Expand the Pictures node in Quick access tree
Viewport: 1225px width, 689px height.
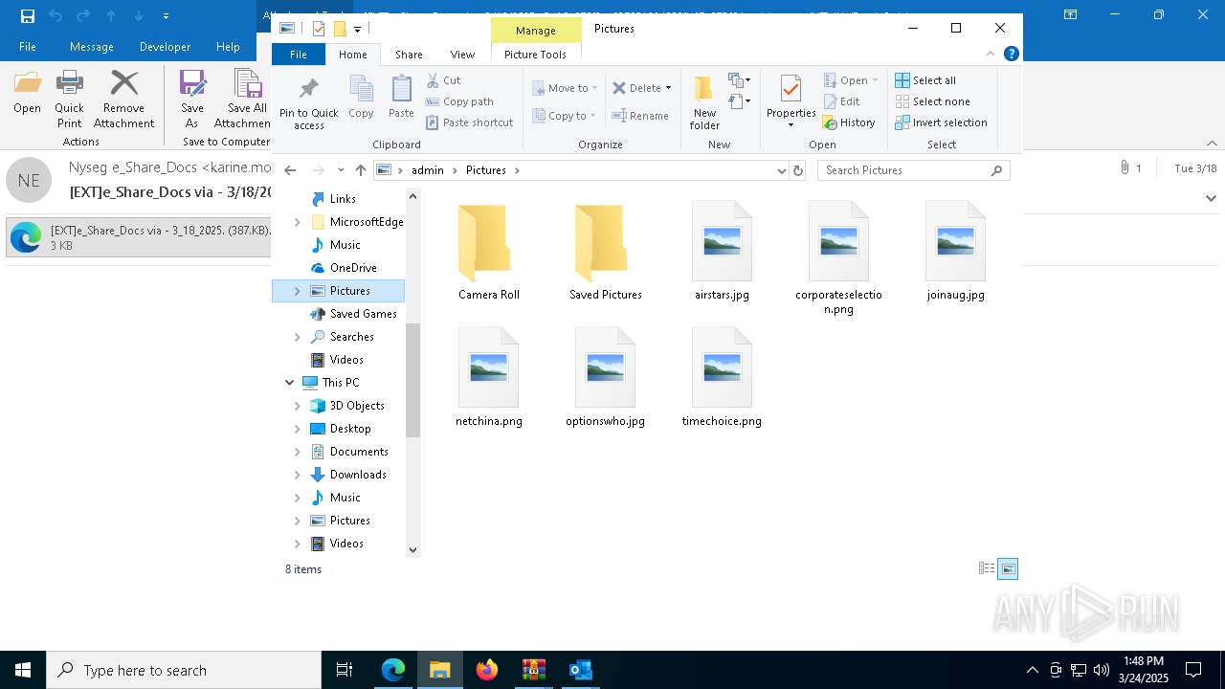[x=297, y=291]
